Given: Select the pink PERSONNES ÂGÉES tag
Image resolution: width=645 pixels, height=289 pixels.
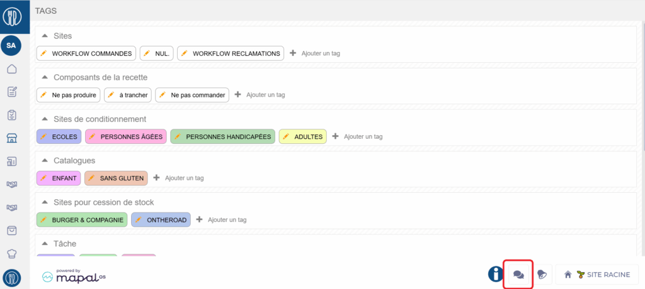Looking at the screenshot, I should [131, 136].
